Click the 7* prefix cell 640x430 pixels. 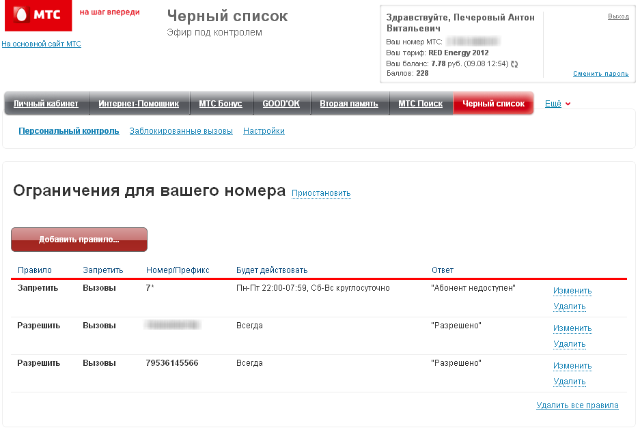[x=150, y=288]
